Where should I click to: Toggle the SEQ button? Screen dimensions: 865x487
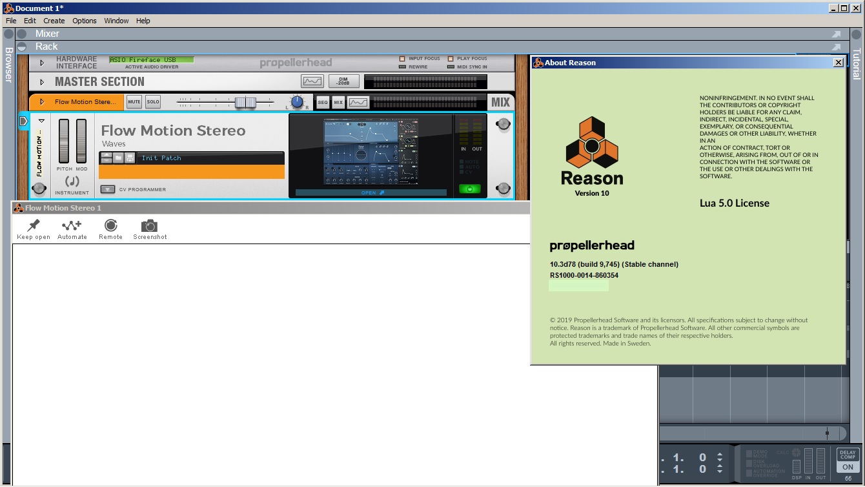pyautogui.click(x=322, y=102)
